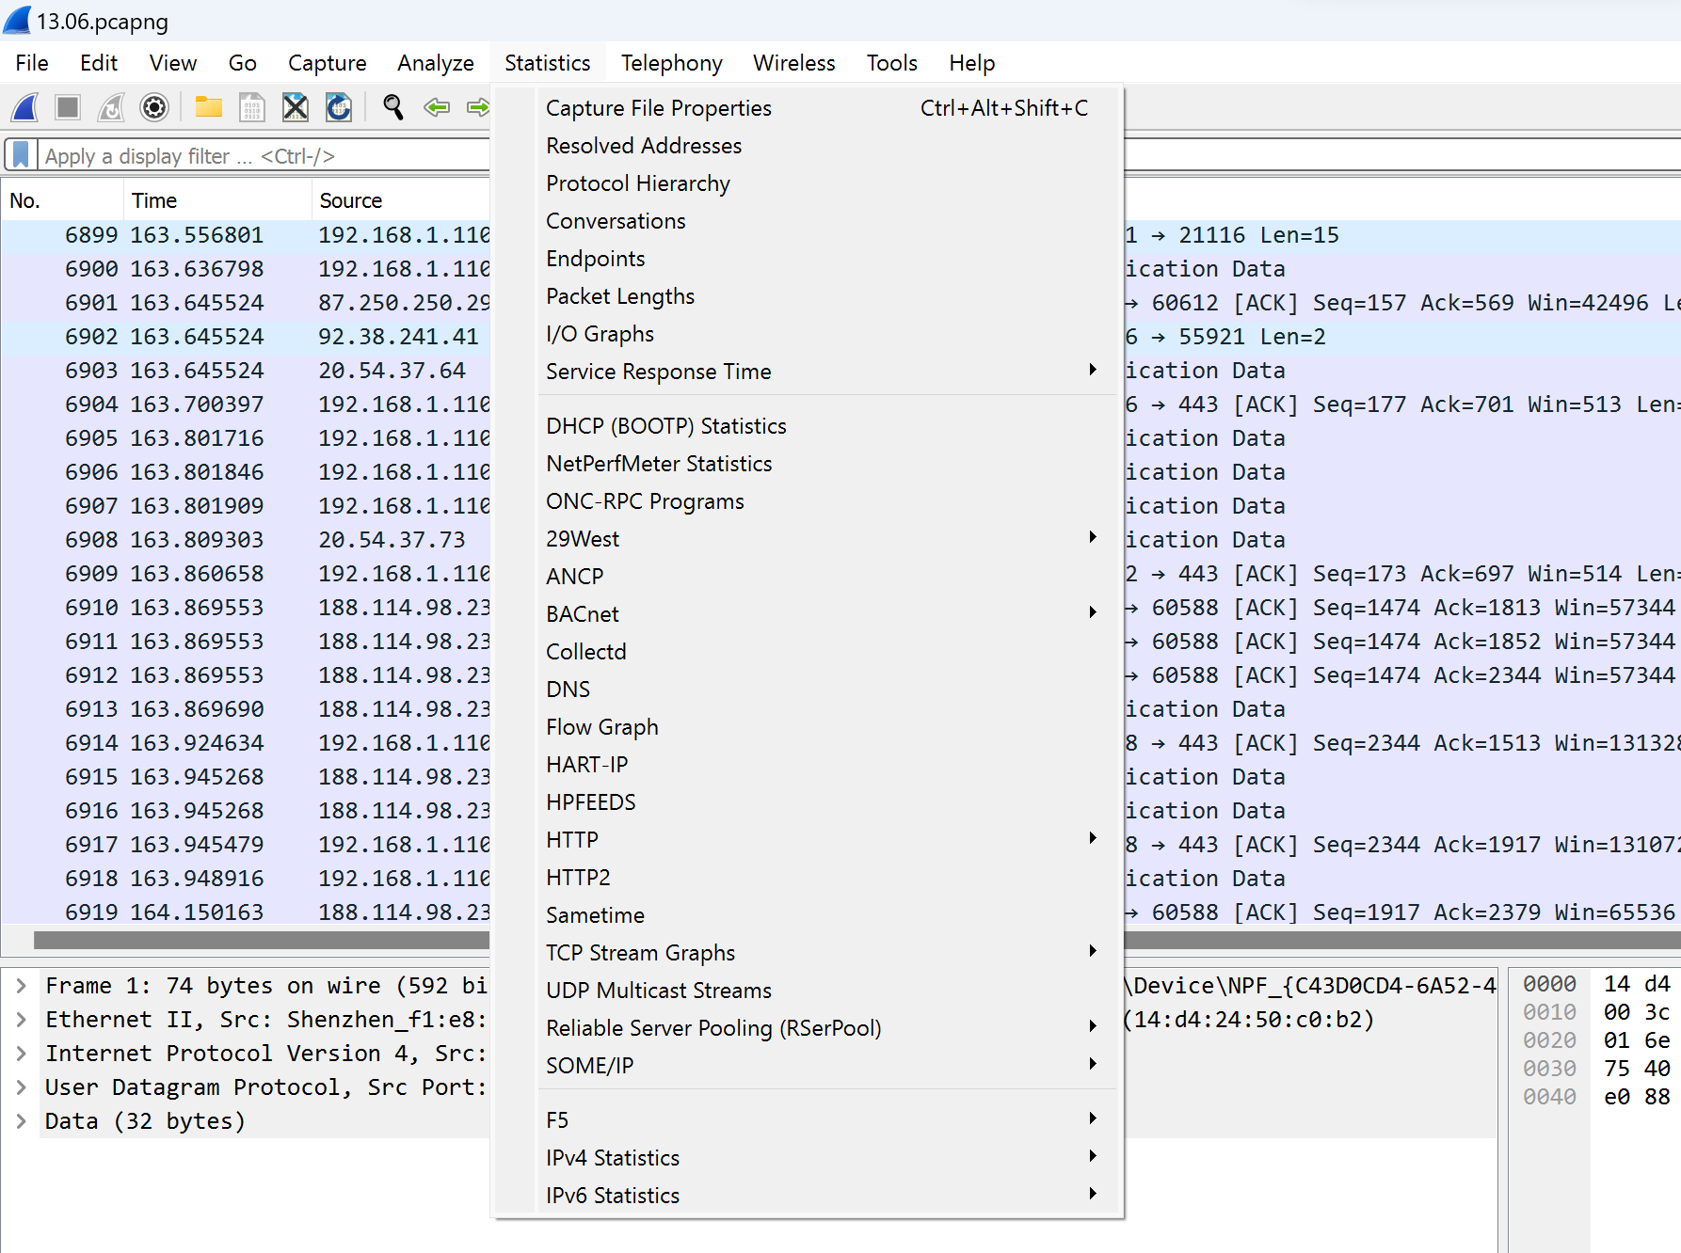Expand User Datagram Protocol node
1681x1253 pixels.
point(21,1087)
